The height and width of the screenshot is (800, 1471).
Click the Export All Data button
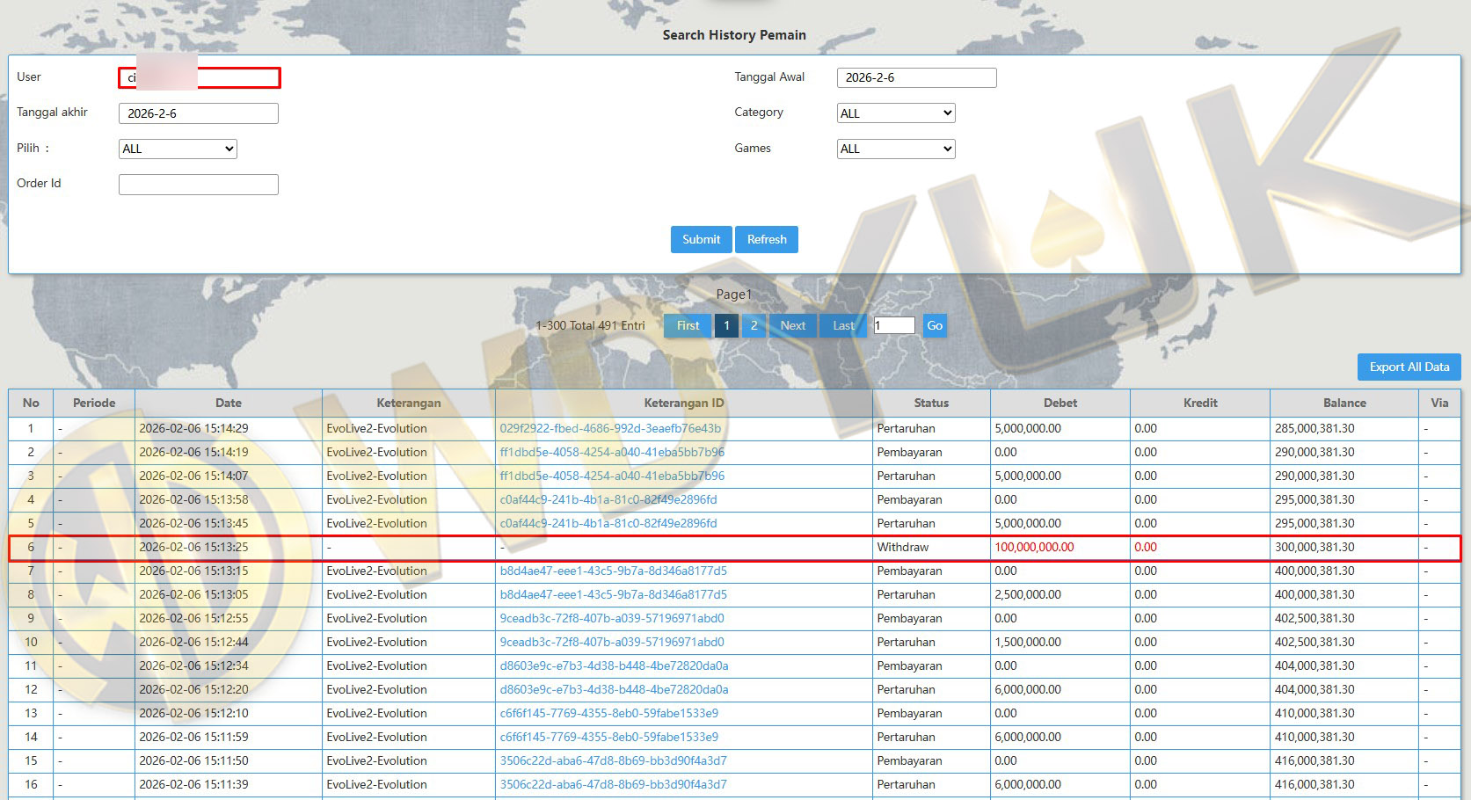[1409, 367]
